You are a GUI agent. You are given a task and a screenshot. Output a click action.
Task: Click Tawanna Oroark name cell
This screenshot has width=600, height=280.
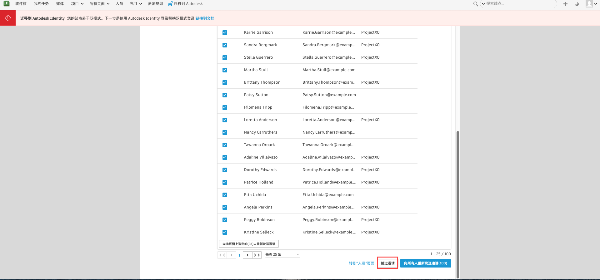click(x=259, y=145)
